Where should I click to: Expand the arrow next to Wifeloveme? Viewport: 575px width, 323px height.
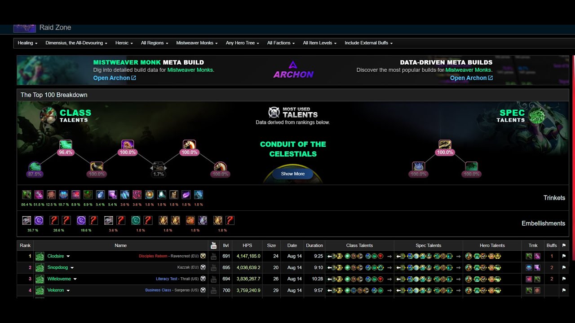(x=75, y=279)
